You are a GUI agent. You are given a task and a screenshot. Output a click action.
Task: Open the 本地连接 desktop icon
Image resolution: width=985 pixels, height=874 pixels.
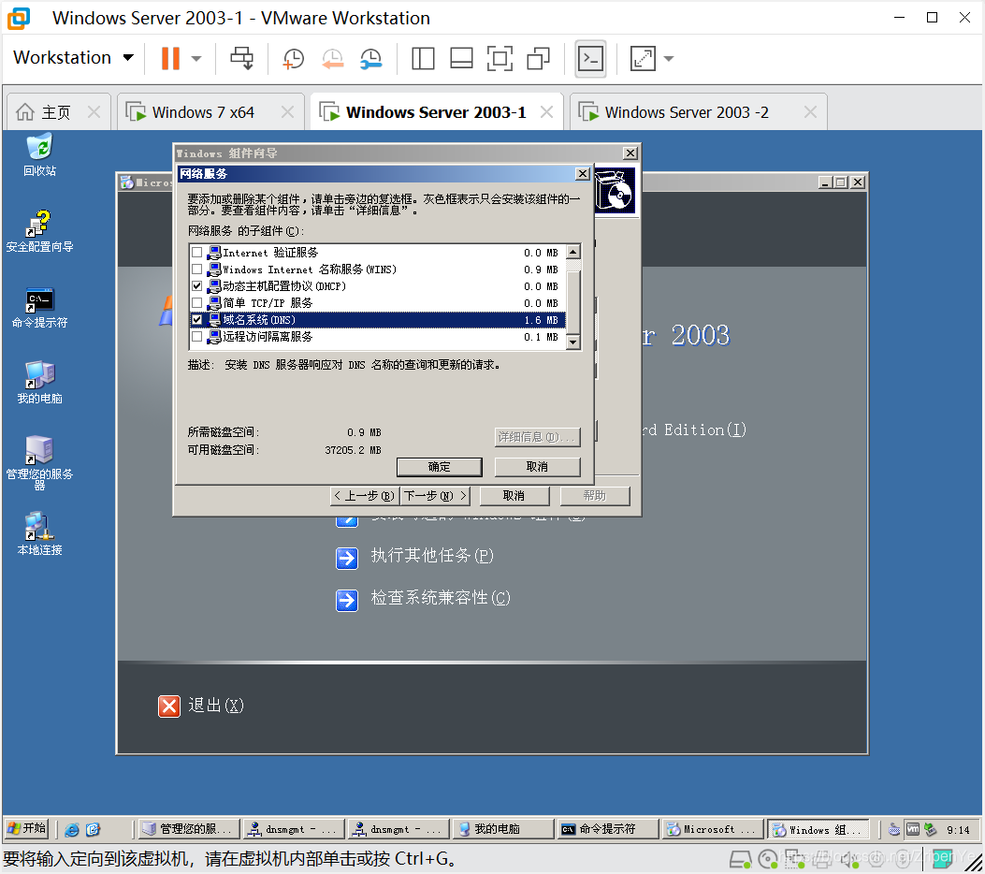pyautogui.click(x=39, y=534)
